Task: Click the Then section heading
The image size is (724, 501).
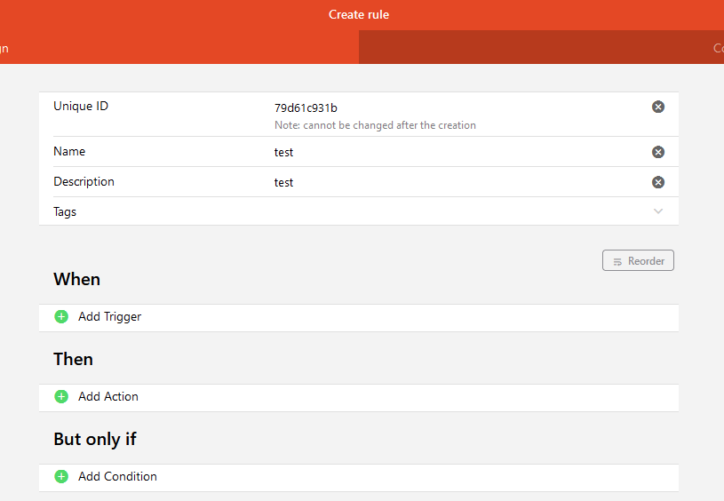Action: click(73, 359)
